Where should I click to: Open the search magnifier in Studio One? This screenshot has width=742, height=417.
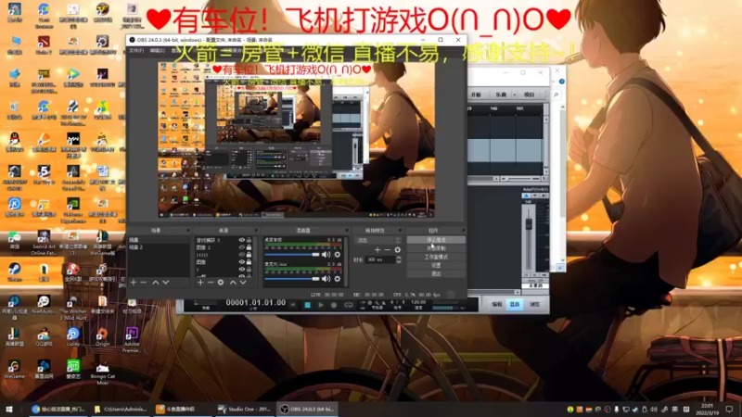click(x=556, y=95)
